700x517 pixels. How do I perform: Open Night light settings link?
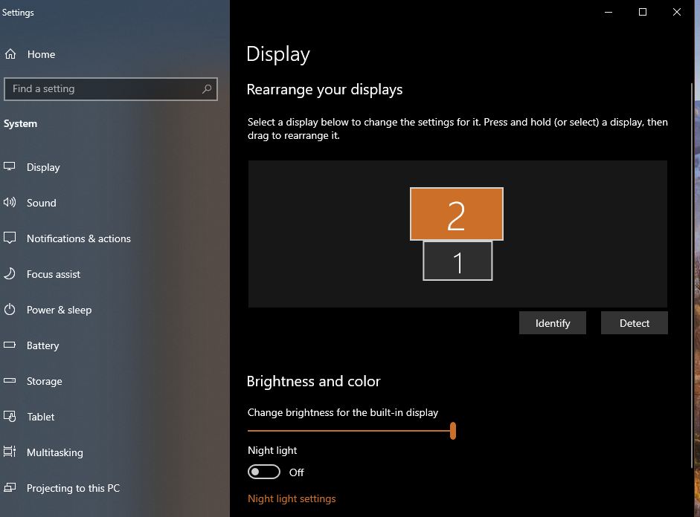point(292,498)
